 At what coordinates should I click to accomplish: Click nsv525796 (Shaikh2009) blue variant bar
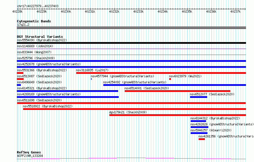[131, 61]
